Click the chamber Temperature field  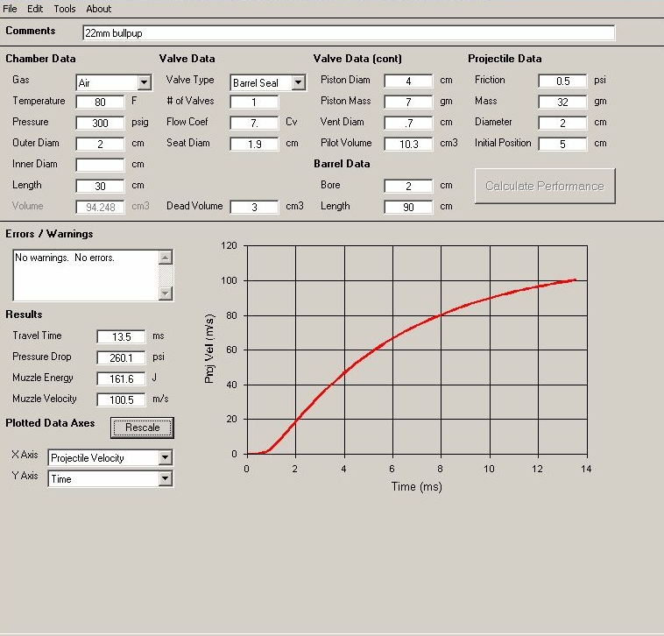(x=100, y=102)
